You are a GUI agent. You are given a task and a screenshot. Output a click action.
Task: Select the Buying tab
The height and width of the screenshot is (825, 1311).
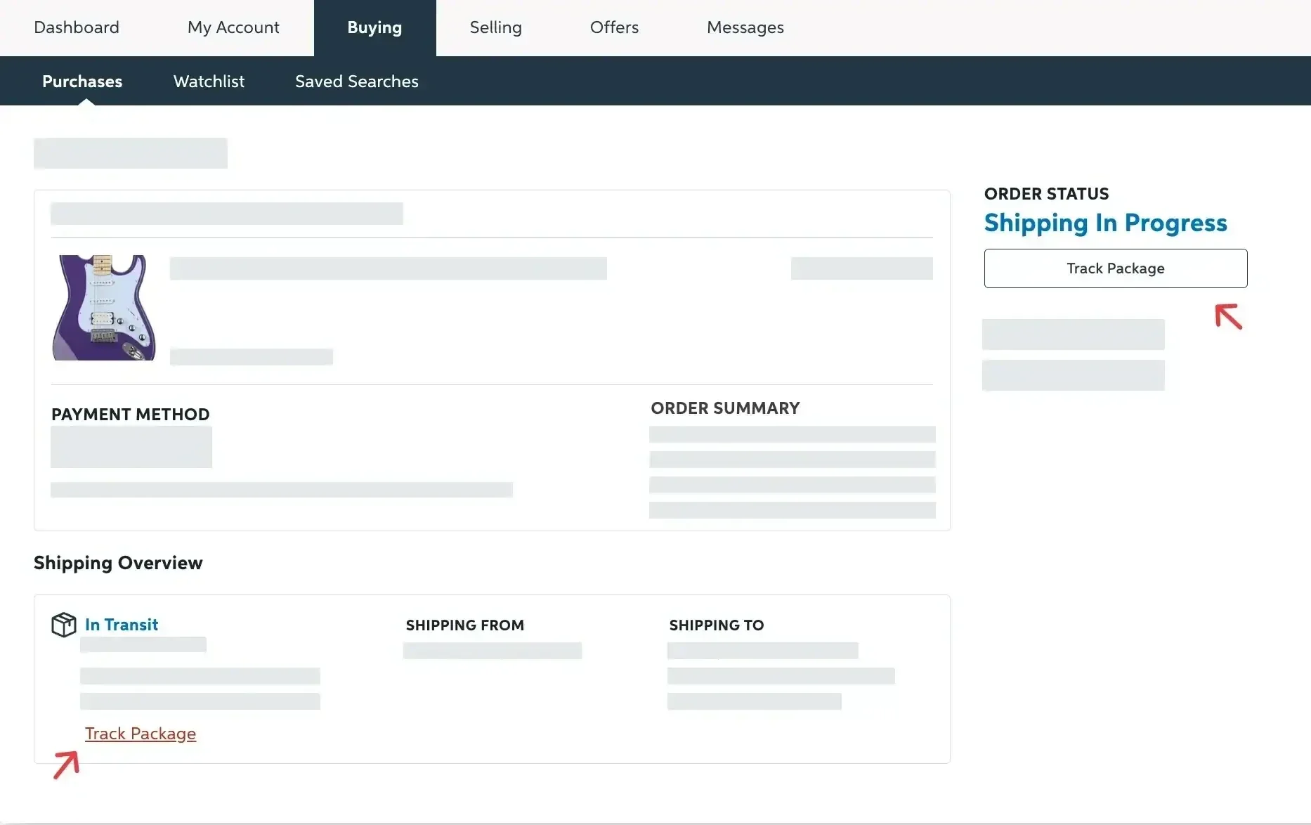[x=374, y=27]
